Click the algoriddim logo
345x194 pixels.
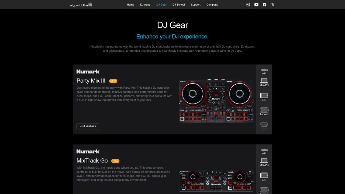coord(81,5)
